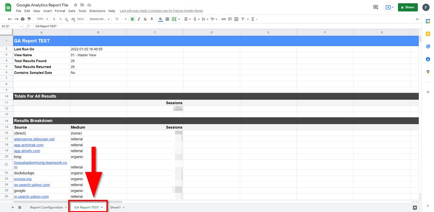434x212 pixels.
Task: Open the File menu
Action: point(19,11)
